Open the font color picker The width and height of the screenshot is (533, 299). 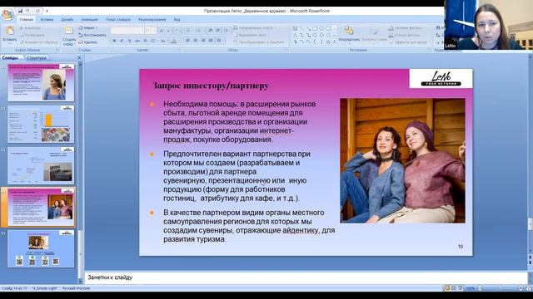tap(175, 41)
